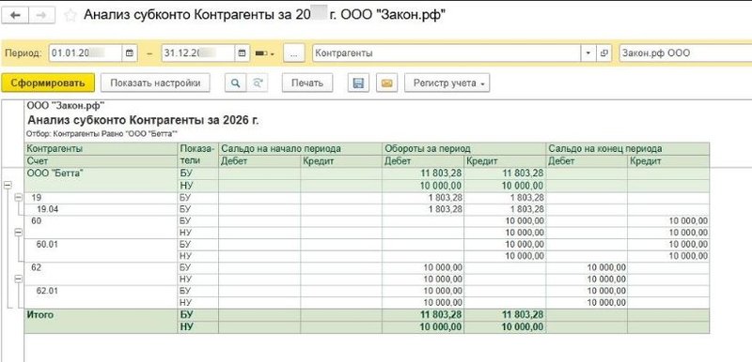Screen dimensions: 752x362
Task: Click the Сальдо на конец периода header
Action: (x=628, y=149)
